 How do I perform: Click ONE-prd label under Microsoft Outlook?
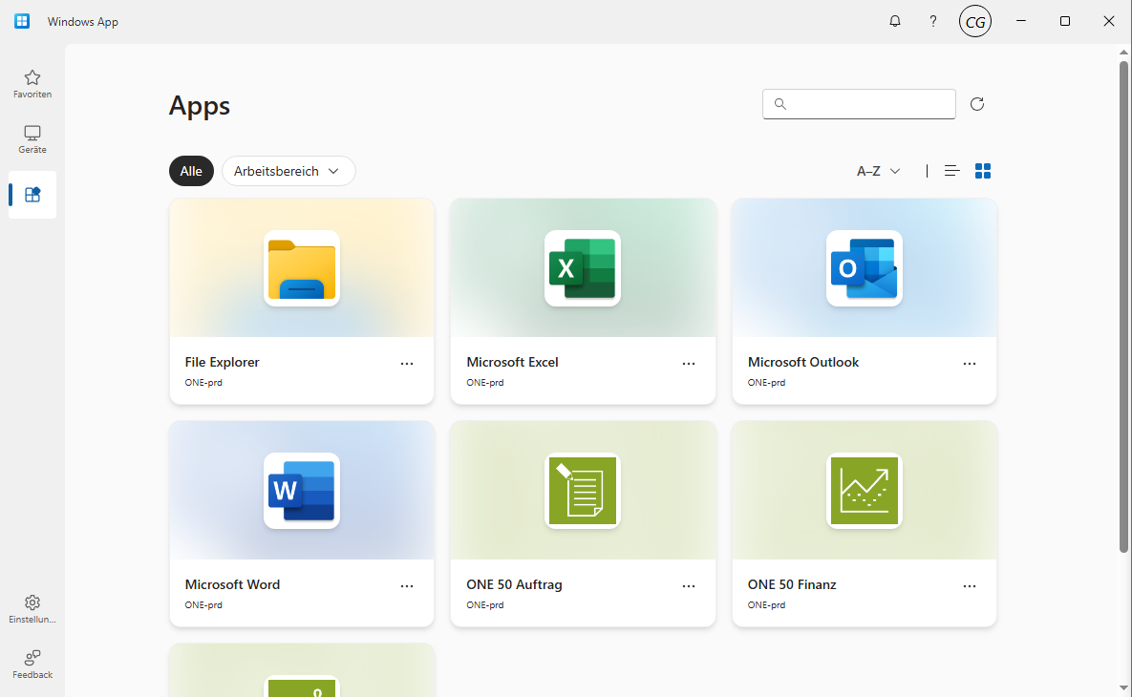pos(767,383)
